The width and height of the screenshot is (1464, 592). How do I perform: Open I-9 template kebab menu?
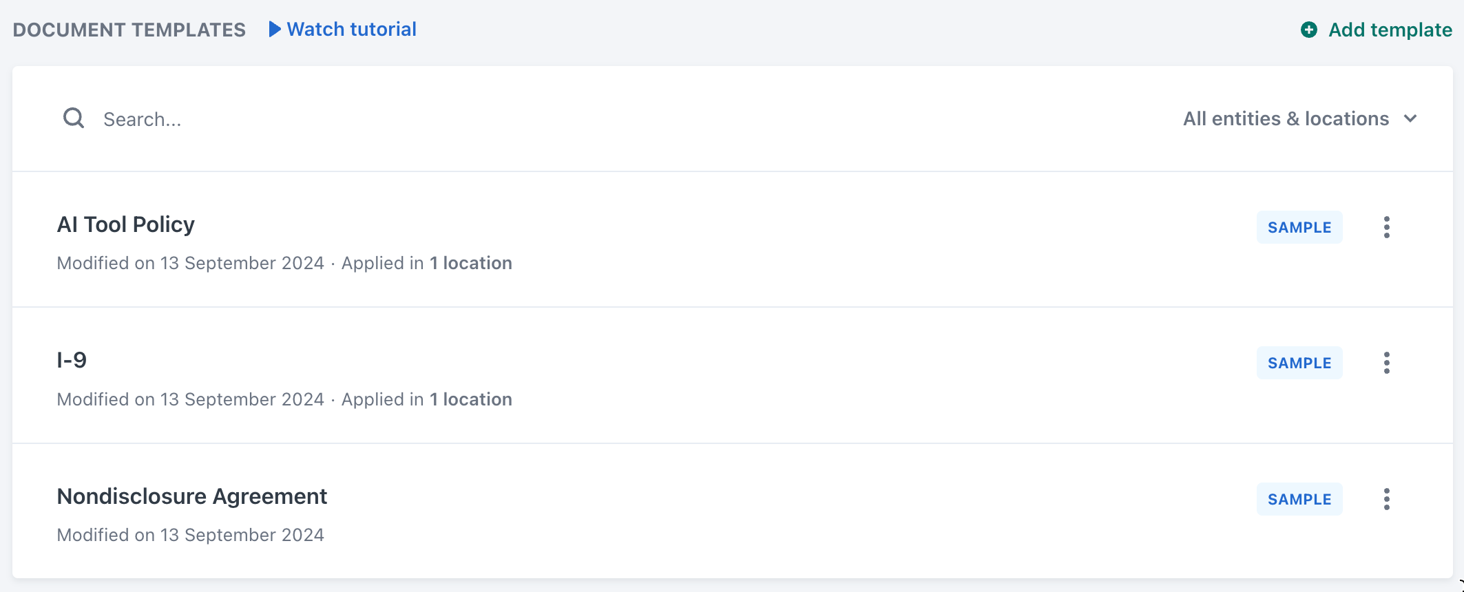coord(1386,363)
